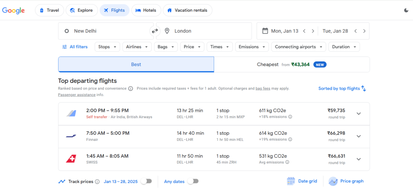The width and height of the screenshot is (413, 193).
Task: Open the Date grid text button
Action: point(307,181)
